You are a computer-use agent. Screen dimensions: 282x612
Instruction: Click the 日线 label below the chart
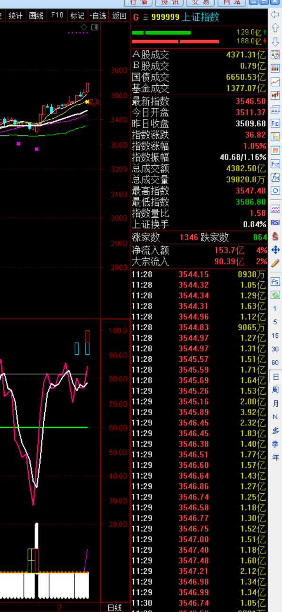(x=115, y=608)
